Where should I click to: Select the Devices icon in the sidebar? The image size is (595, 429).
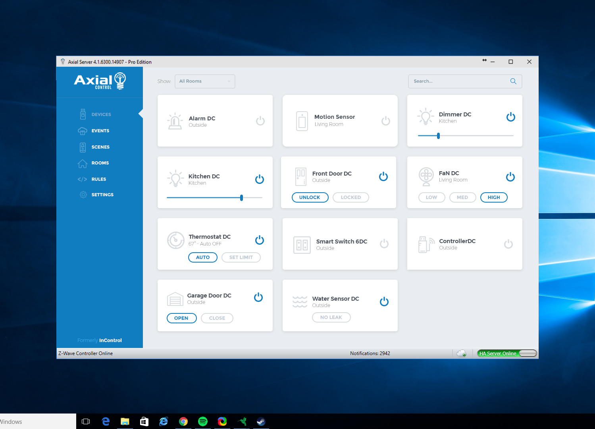point(83,114)
